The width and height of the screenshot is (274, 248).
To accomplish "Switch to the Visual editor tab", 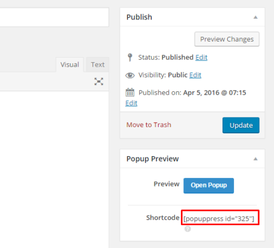I will [70, 64].
